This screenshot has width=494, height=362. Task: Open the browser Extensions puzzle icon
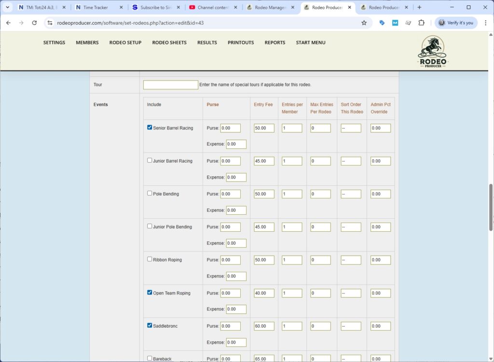[421, 23]
